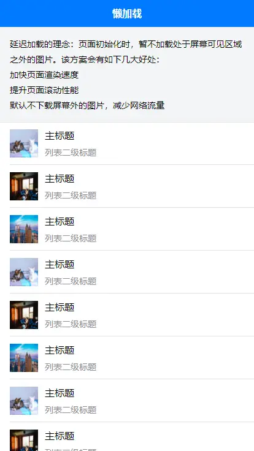This screenshot has height=451, width=254.
Task: Click the second list item's window room thumbnail
Action: [24, 186]
